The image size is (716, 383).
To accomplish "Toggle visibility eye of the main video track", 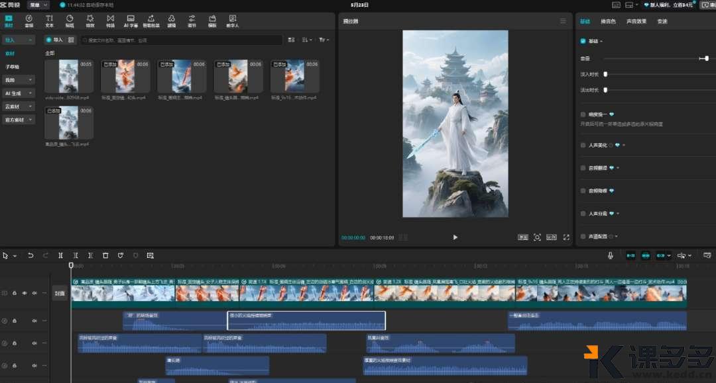I will [25, 293].
